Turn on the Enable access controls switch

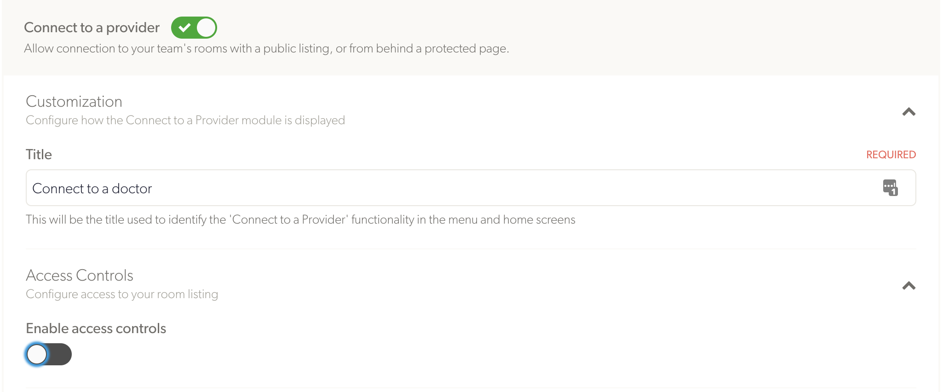49,354
